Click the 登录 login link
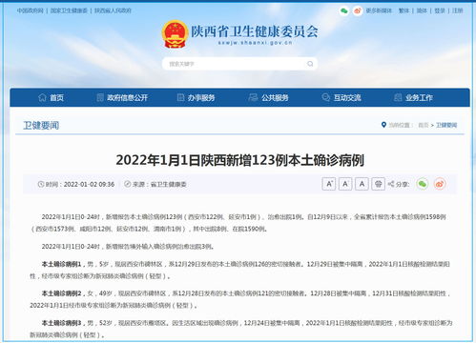This screenshot has width=476, height=343. (440, 10)
